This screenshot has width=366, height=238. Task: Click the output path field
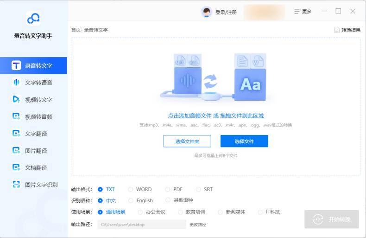click(142, 225)
